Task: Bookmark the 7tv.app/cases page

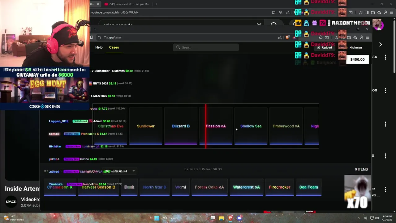Action: [92, 37]
